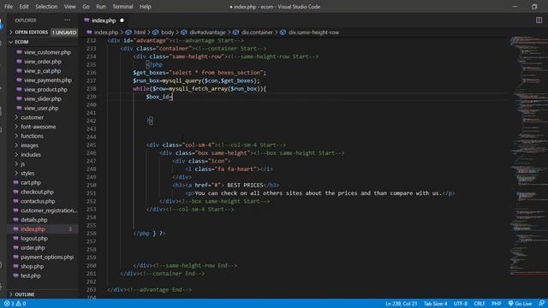Minimize the VS Code window
Image resolution: width=548 pixels, height=308 pixels.
515,7
